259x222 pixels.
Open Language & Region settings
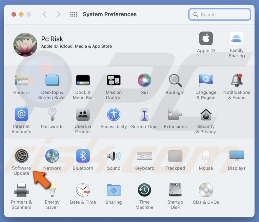206,80
